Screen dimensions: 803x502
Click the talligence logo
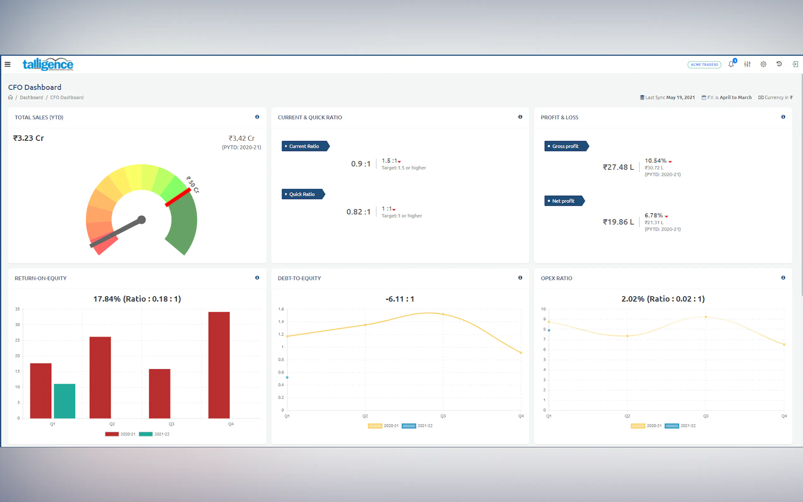point(48,64)
